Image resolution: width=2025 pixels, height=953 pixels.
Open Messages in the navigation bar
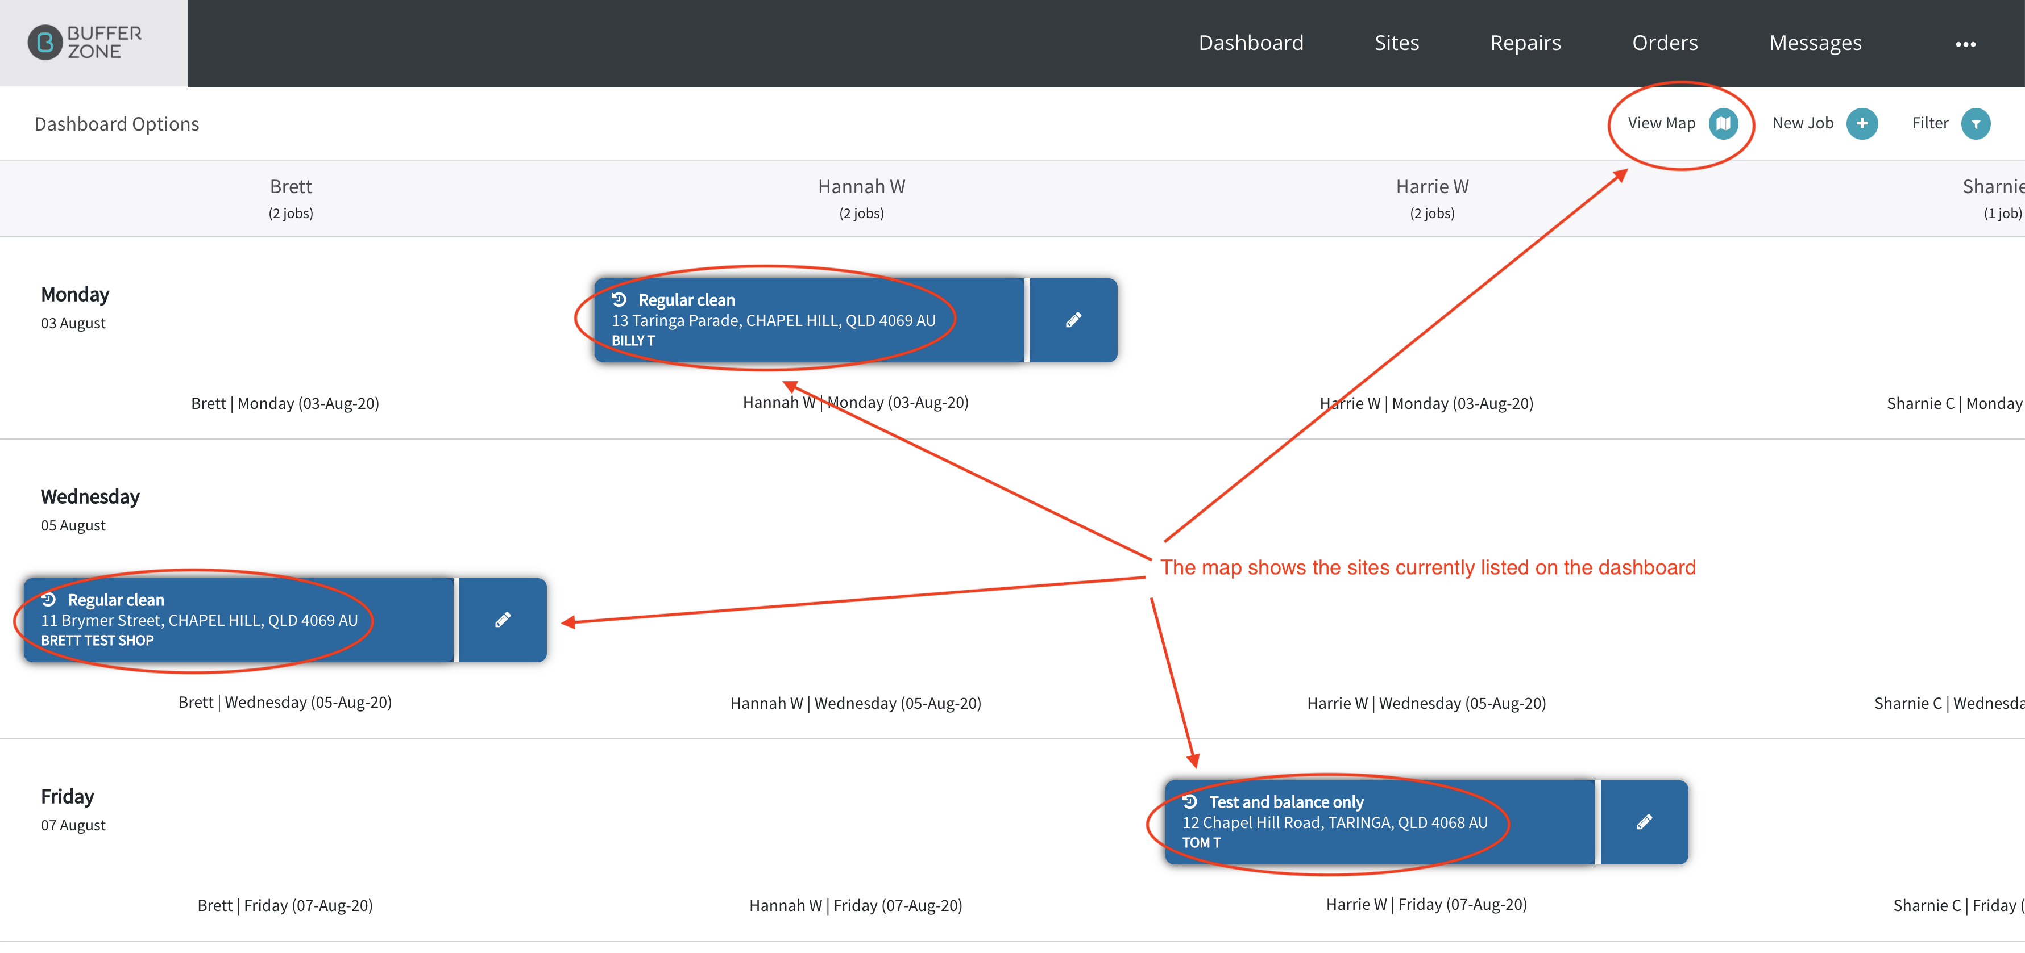coord(1814,43)
